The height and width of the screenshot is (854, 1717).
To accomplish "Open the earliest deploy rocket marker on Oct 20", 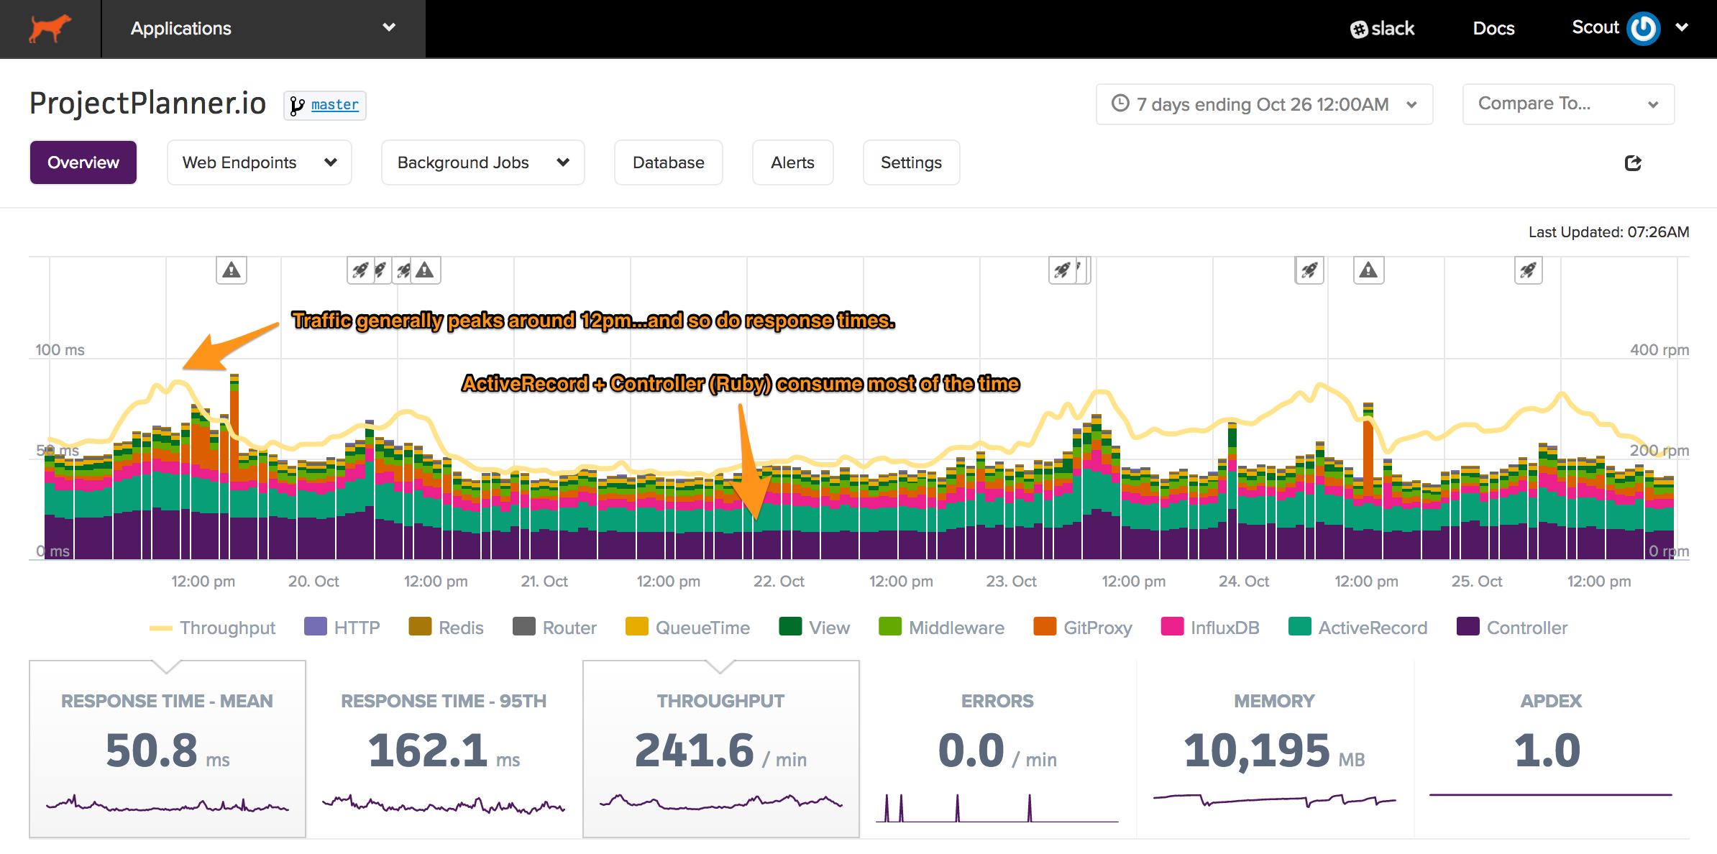I will 360,270.
